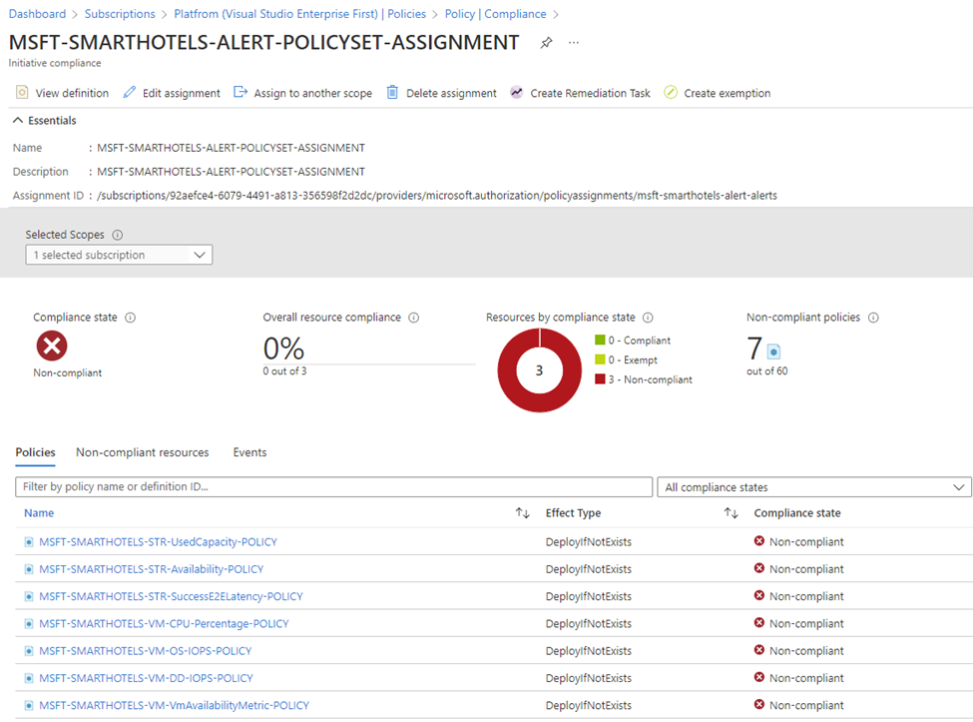Show info for Resources by compliance state
Screen dimensions: 973x722
pos(648,318)
